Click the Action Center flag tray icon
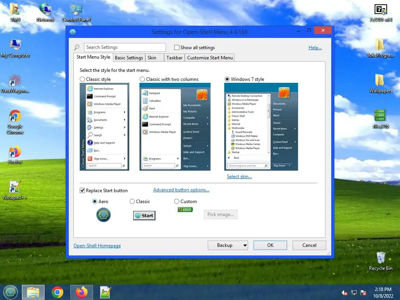400x300 pixels. point(363,293)
